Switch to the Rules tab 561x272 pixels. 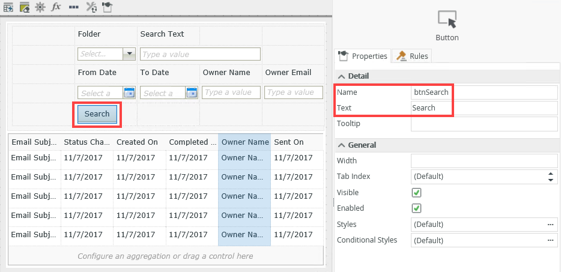coord(413,56)
